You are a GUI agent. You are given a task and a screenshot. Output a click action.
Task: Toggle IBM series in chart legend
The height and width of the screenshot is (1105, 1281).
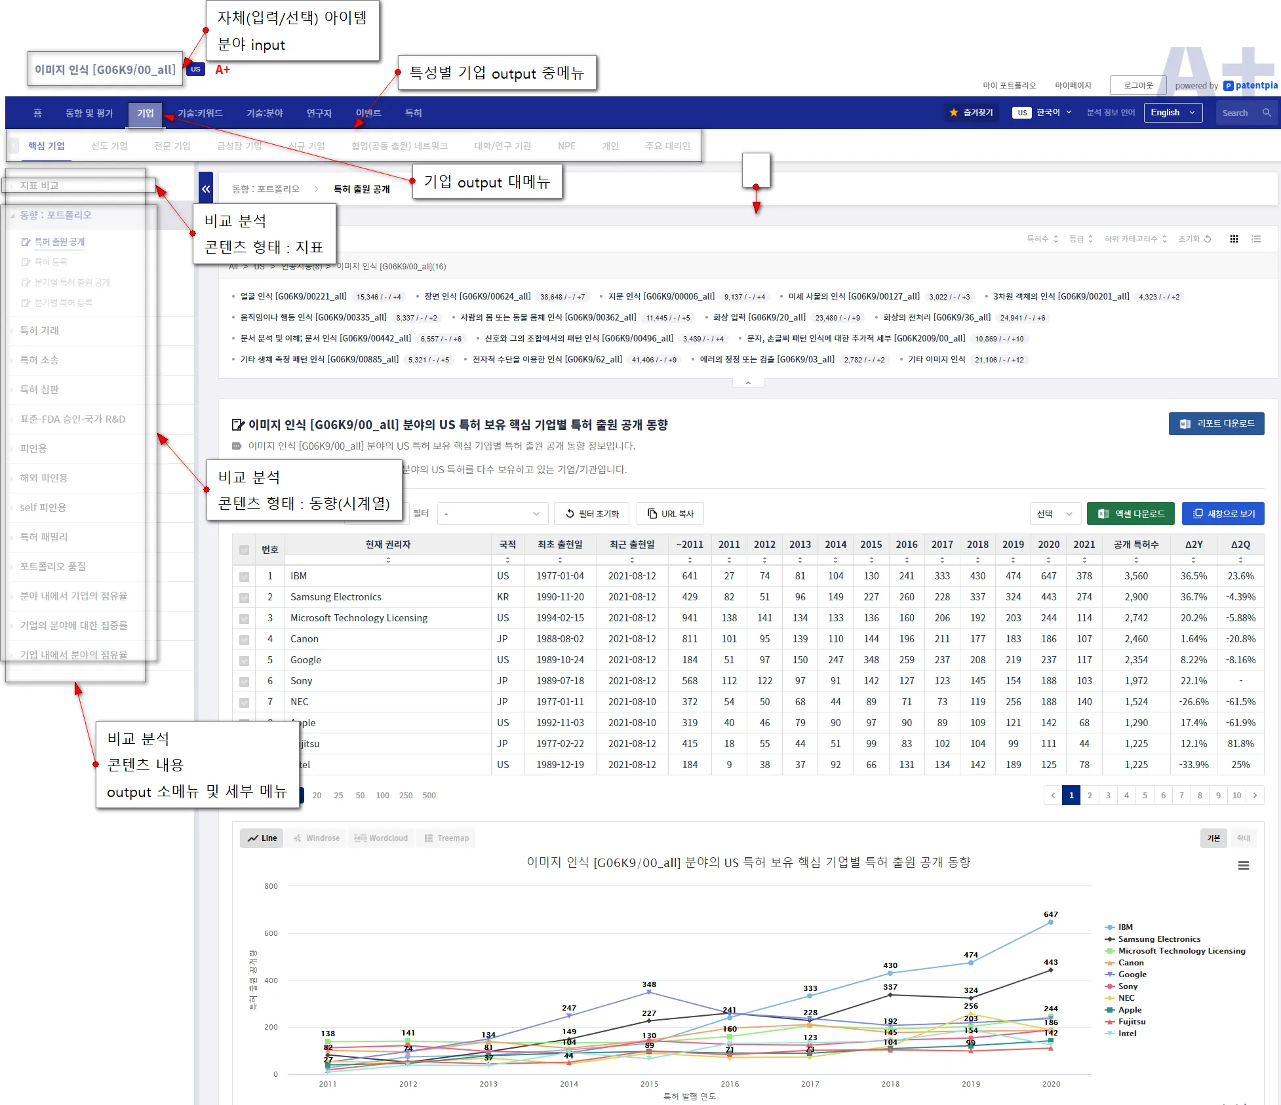[1124, 927]
